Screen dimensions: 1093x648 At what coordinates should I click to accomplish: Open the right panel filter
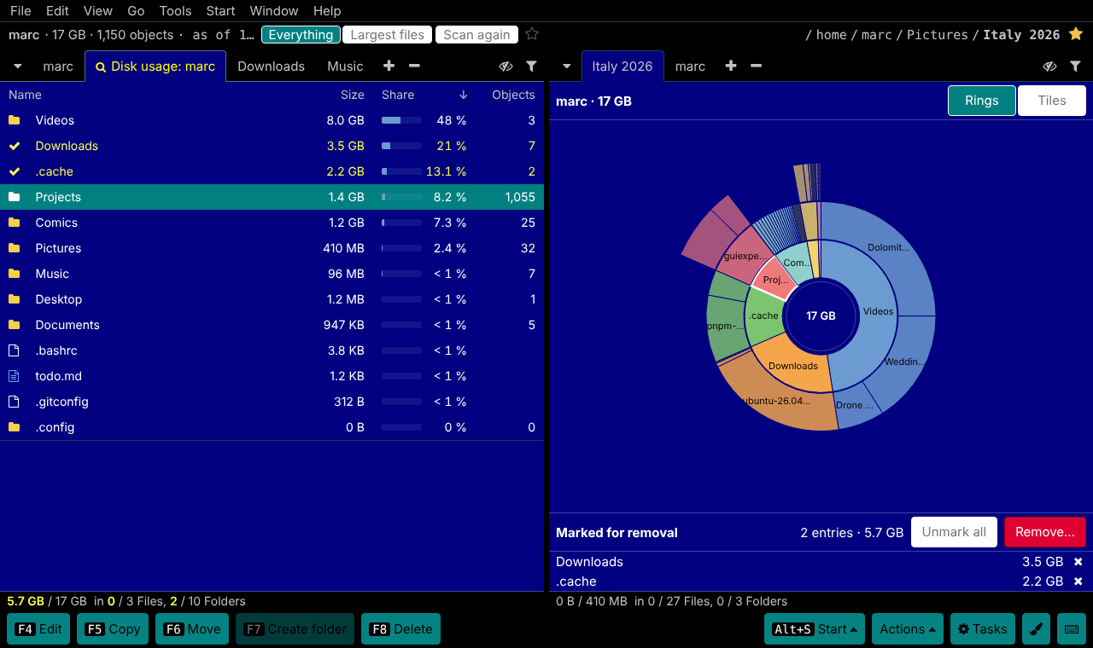pos(1076,67)
